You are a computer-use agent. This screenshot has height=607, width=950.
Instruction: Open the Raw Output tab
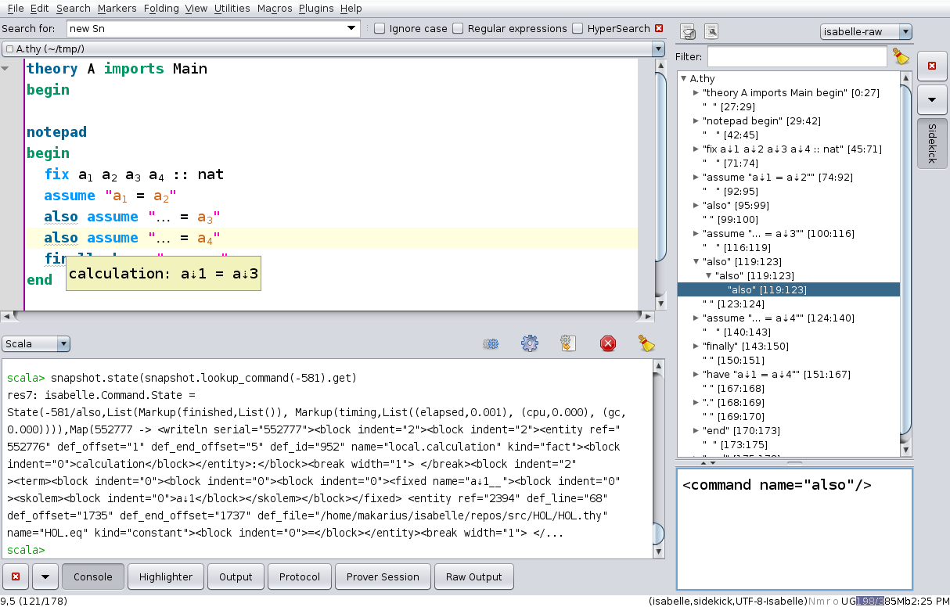473,576
